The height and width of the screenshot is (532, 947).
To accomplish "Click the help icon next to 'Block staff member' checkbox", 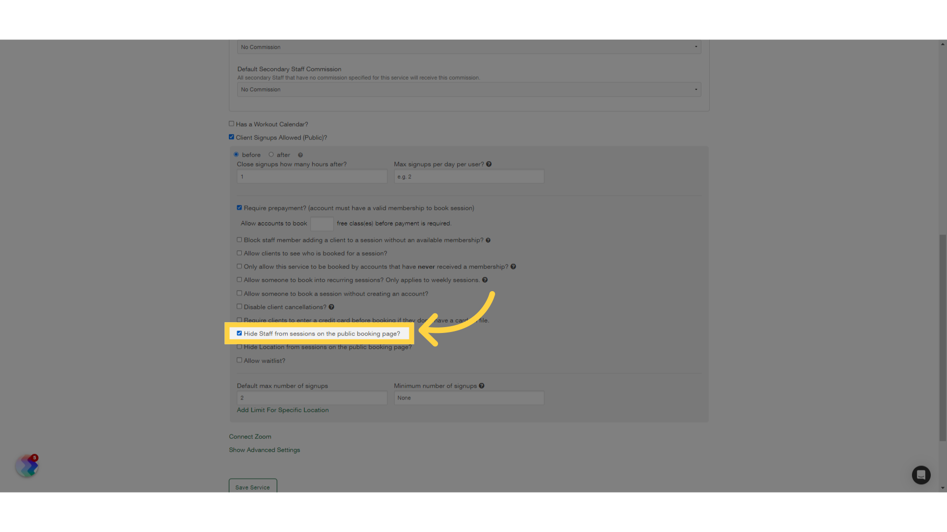I will pos(488,240).
